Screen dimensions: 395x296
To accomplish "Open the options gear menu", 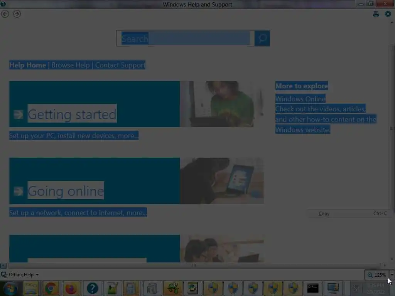I will [388, 14].
